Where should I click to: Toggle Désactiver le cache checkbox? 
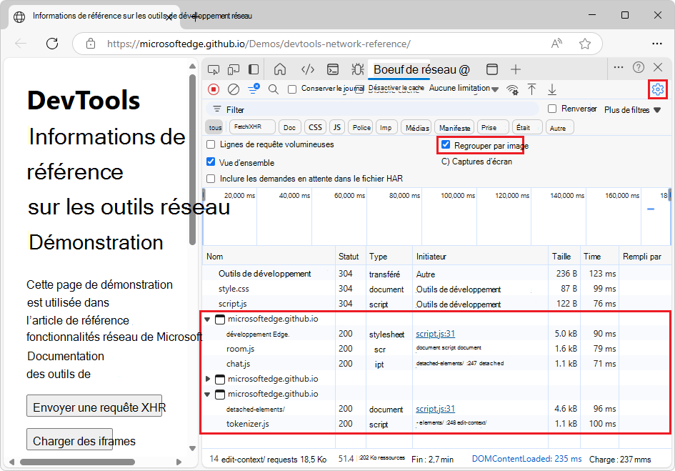[x=359, y=89]
